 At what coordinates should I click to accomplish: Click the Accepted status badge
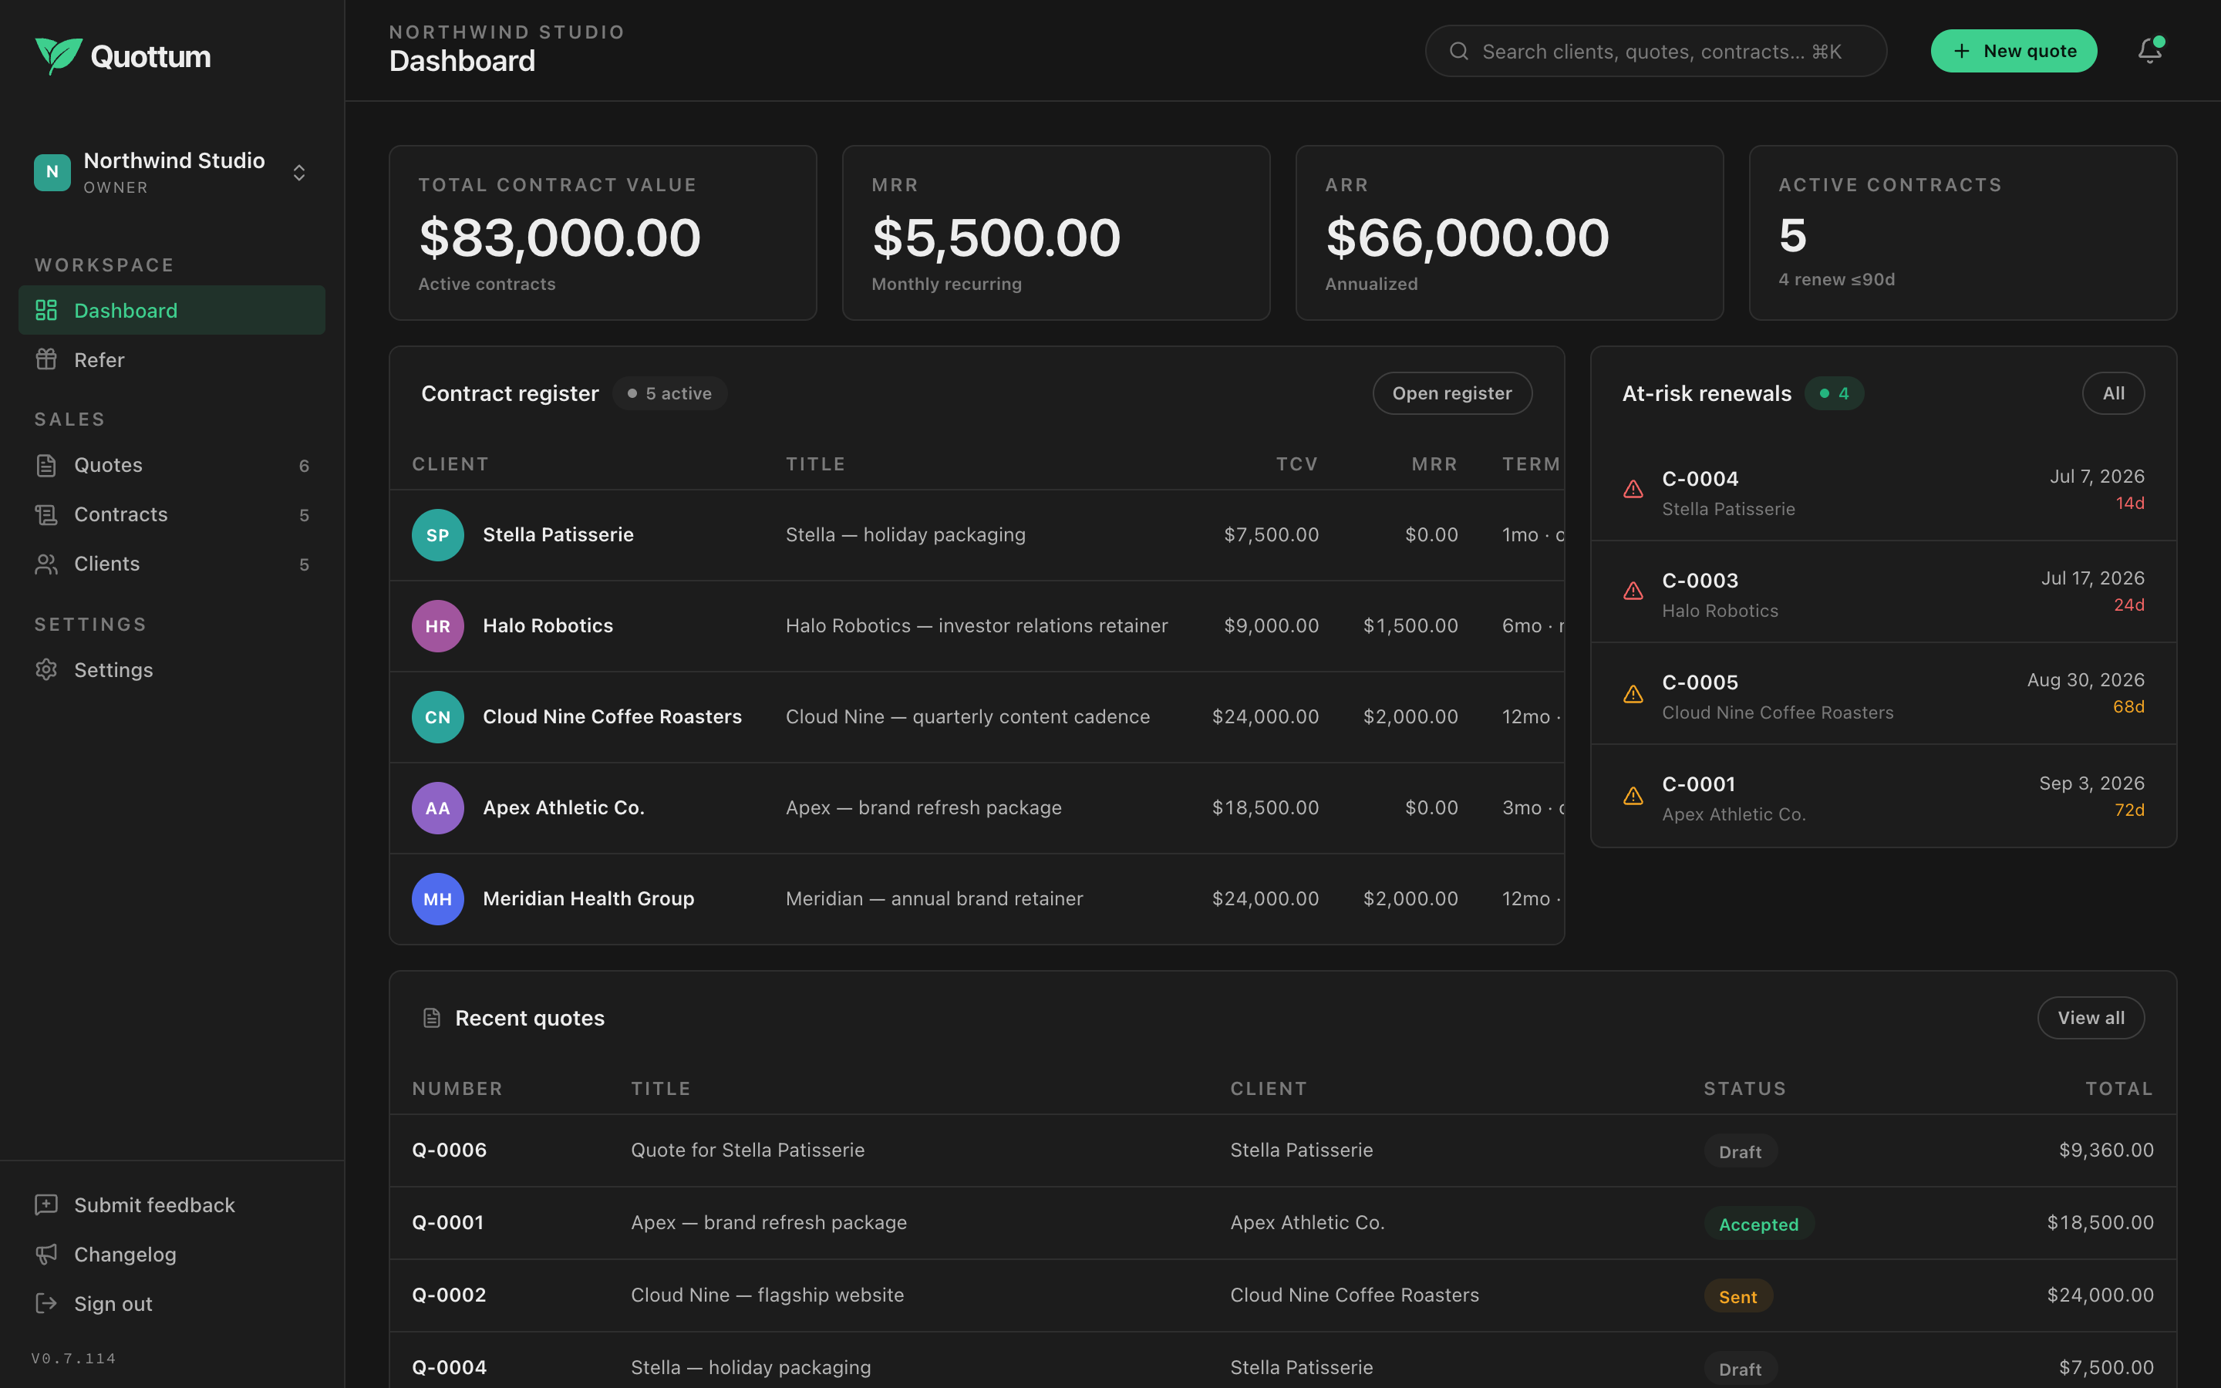1758,1224
